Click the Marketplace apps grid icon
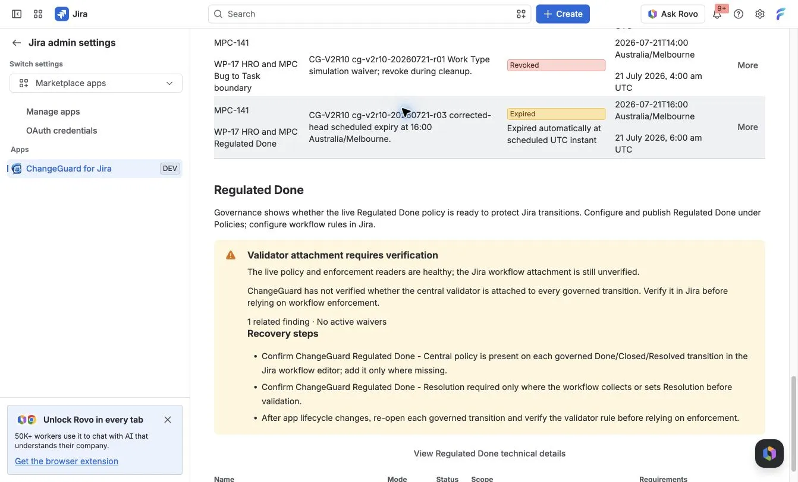This screenshot has height=482, width=798. click(x=24, y=83)
